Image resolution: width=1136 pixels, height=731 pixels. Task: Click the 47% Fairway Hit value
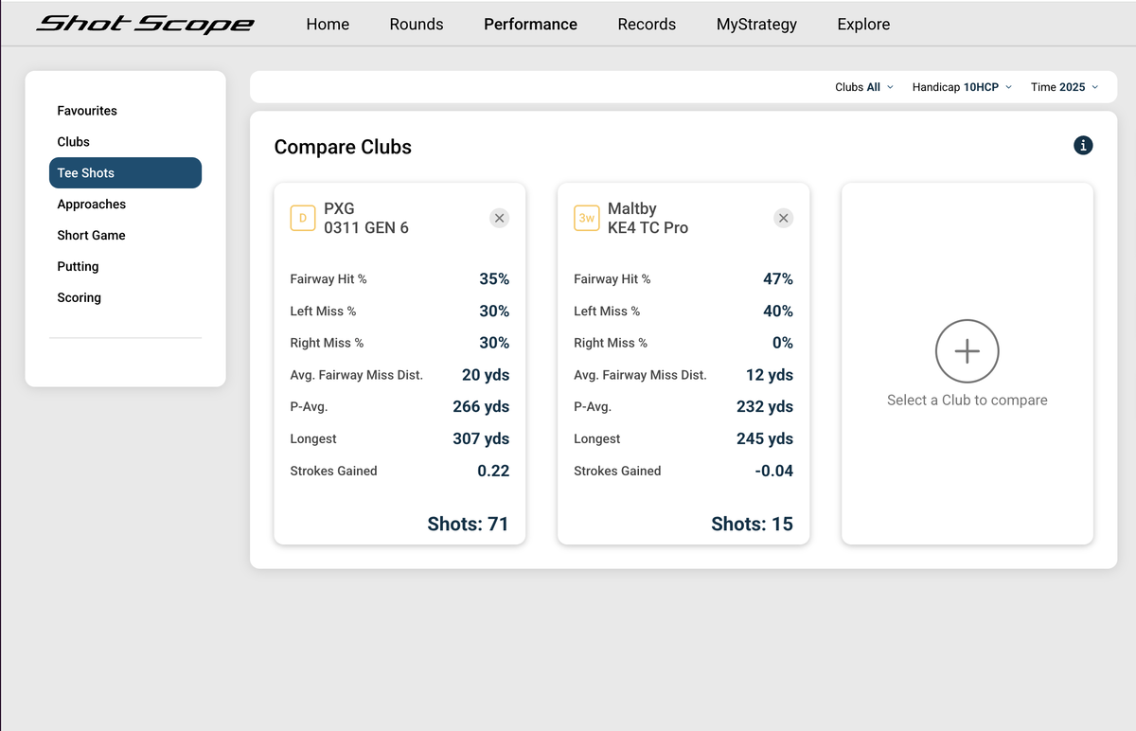(778, 279)
